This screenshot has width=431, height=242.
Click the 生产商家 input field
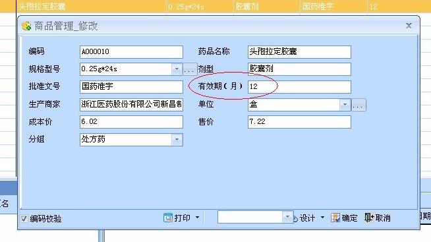tap(131, 104)
